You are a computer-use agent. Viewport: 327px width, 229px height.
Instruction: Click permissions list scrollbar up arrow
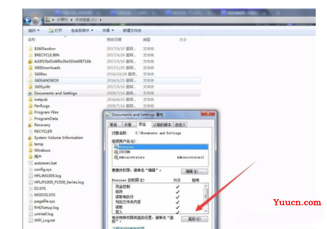(x=206, y=186)
